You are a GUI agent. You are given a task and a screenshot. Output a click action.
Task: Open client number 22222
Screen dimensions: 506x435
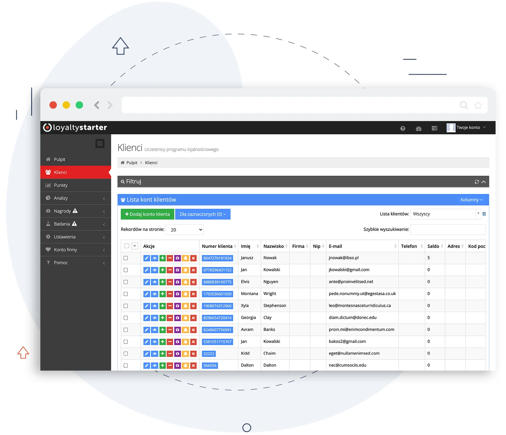point(209,354)
